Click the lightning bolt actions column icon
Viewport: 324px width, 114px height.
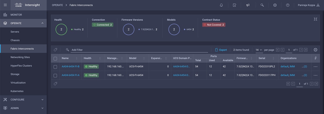tap(316, 58)
